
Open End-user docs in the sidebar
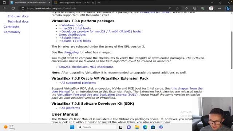pyautogui.click(x=18, y=16)
